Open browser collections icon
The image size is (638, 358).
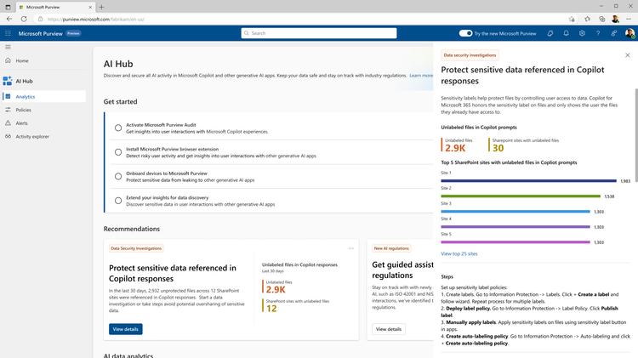[602, 19]
